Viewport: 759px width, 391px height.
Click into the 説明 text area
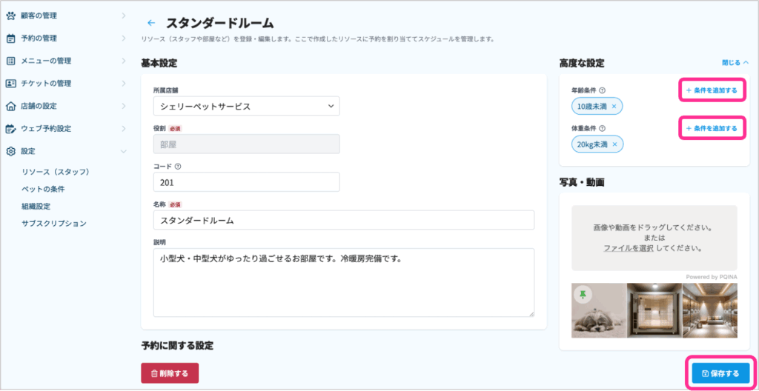(x=344, y=283)
